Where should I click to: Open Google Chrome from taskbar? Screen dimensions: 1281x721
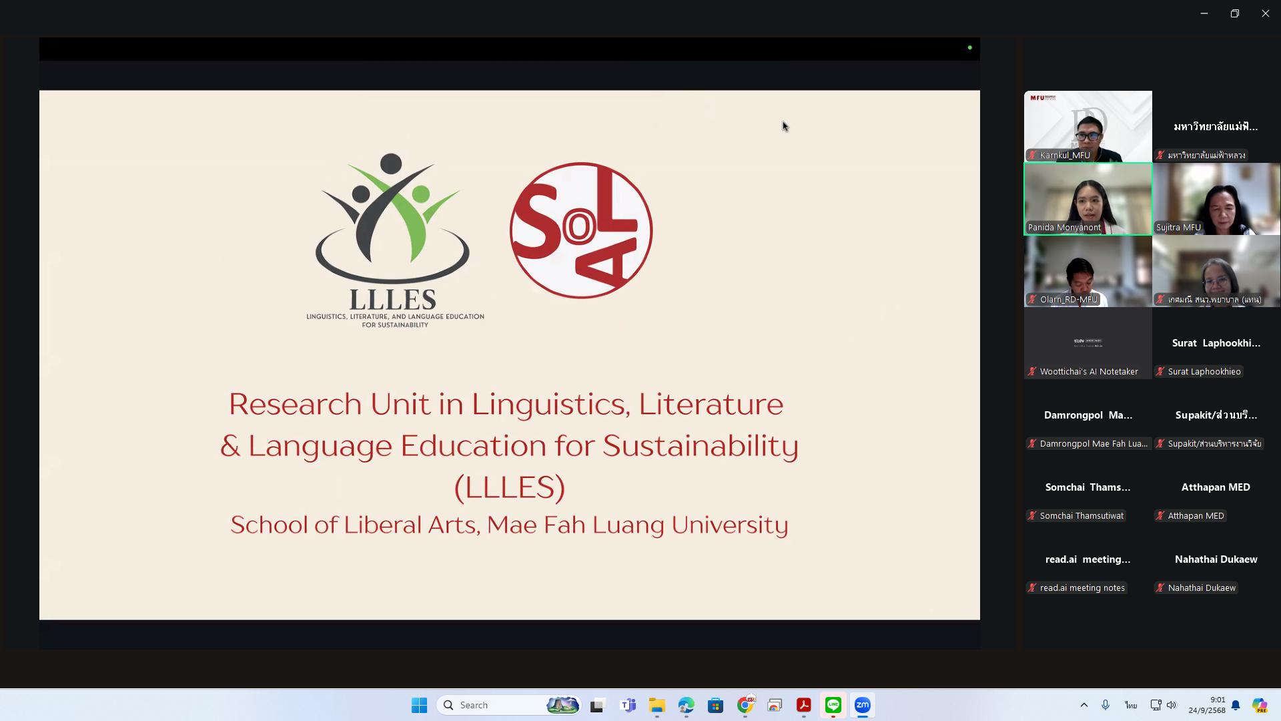[745, 705]
